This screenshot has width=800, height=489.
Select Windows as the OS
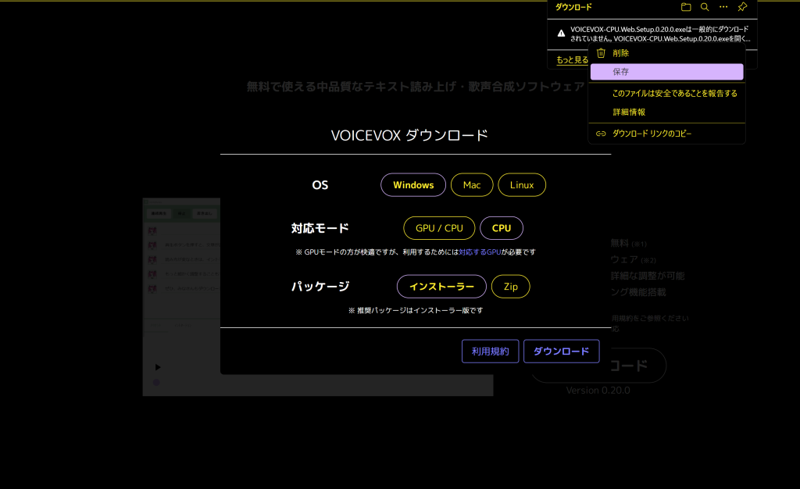[x=413, y=185]
